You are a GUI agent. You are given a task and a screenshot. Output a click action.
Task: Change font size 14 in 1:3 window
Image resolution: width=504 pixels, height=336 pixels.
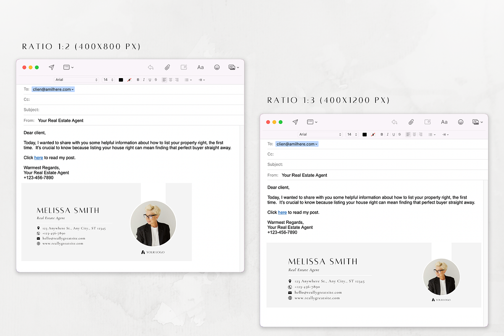point(352,134)
